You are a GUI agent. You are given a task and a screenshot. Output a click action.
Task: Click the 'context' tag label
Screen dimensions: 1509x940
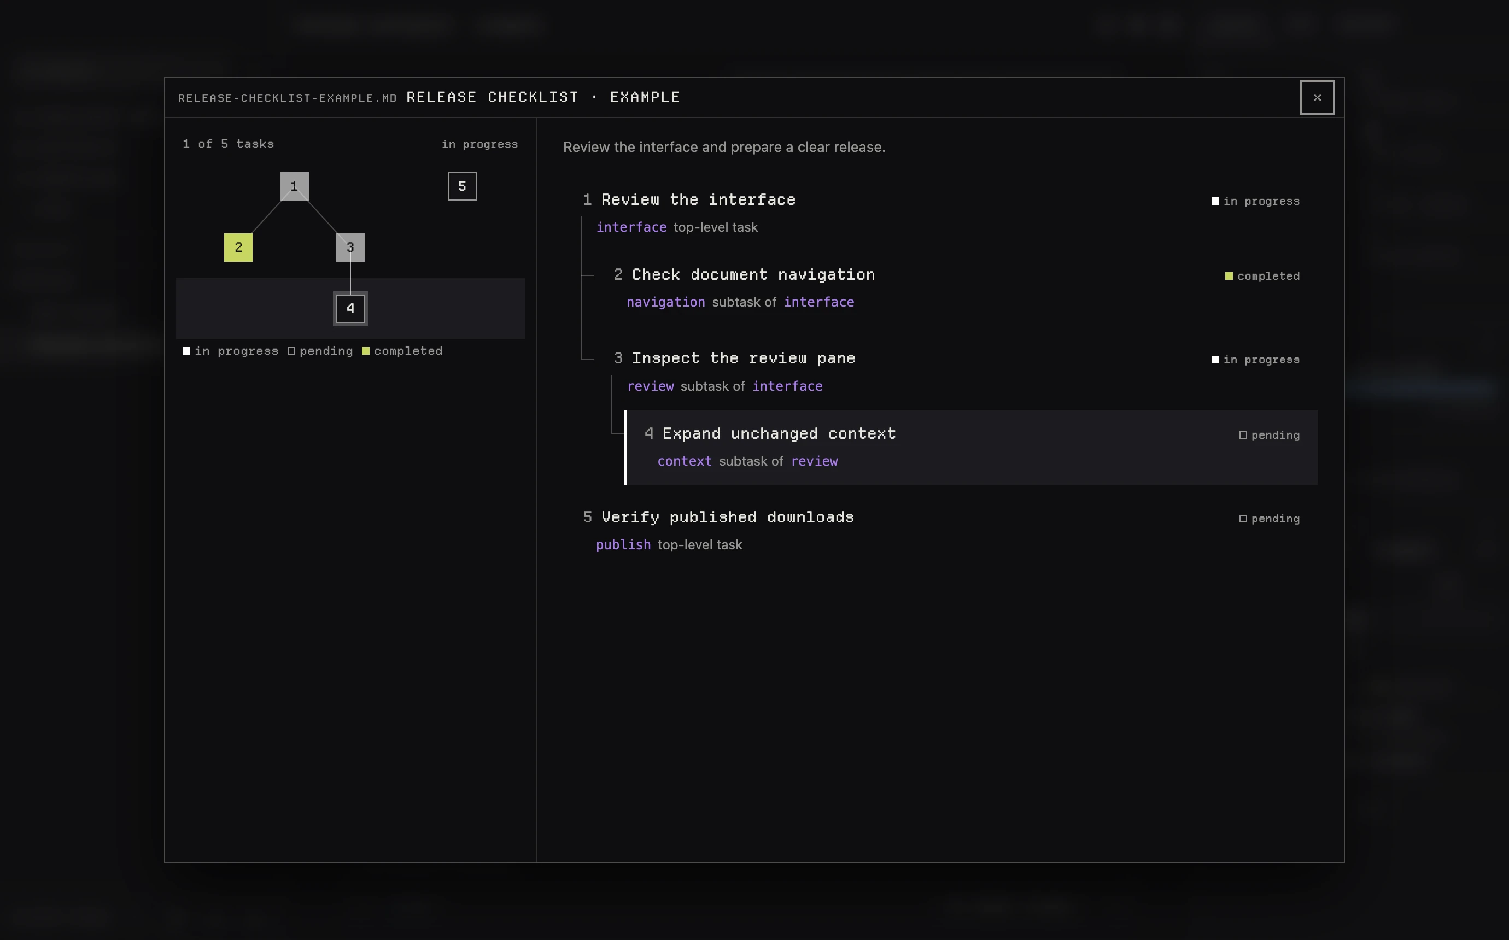pos(684,461)
